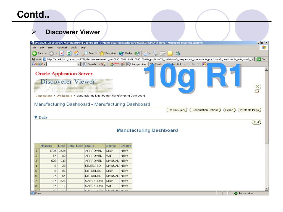
Task: Click the Back arrow icon in IE toolbar
Action: [x=34, y=53]
